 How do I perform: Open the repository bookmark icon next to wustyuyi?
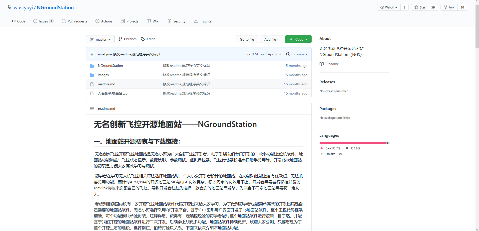(x=10, y=7)
